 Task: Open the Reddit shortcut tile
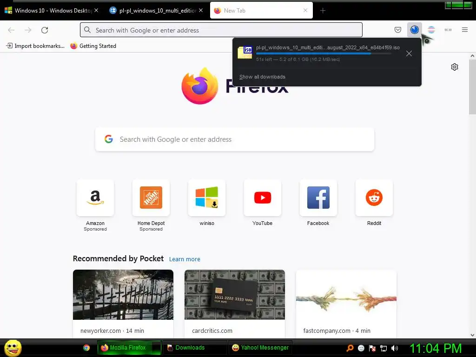[x=374, y=198]
